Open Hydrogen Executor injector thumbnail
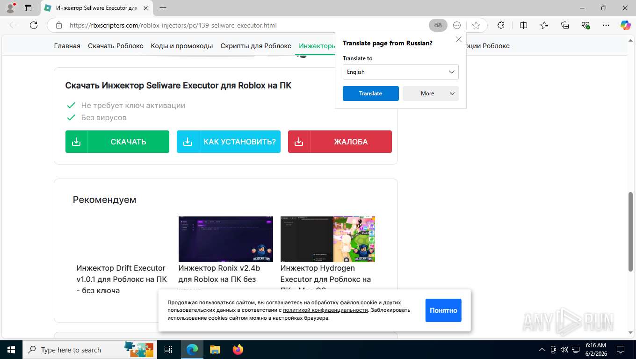Screen dimensions: 636x359 [328, 239]
